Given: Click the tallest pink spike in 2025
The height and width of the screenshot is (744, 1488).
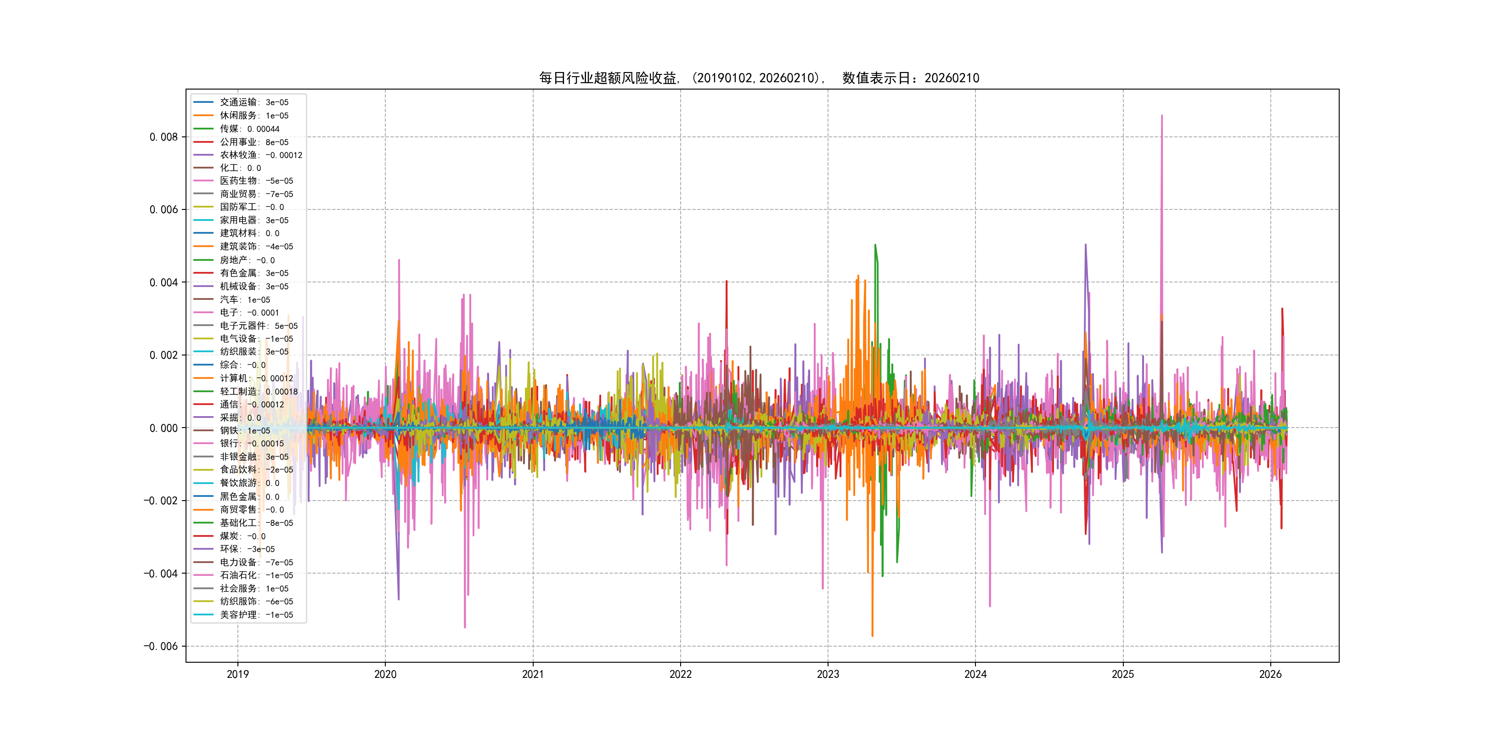Looking at the screenshot, I should tap(1161, 117).
